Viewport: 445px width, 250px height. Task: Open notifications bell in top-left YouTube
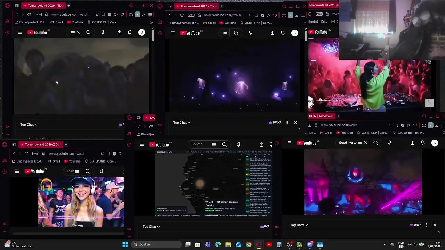coord(130,32)
